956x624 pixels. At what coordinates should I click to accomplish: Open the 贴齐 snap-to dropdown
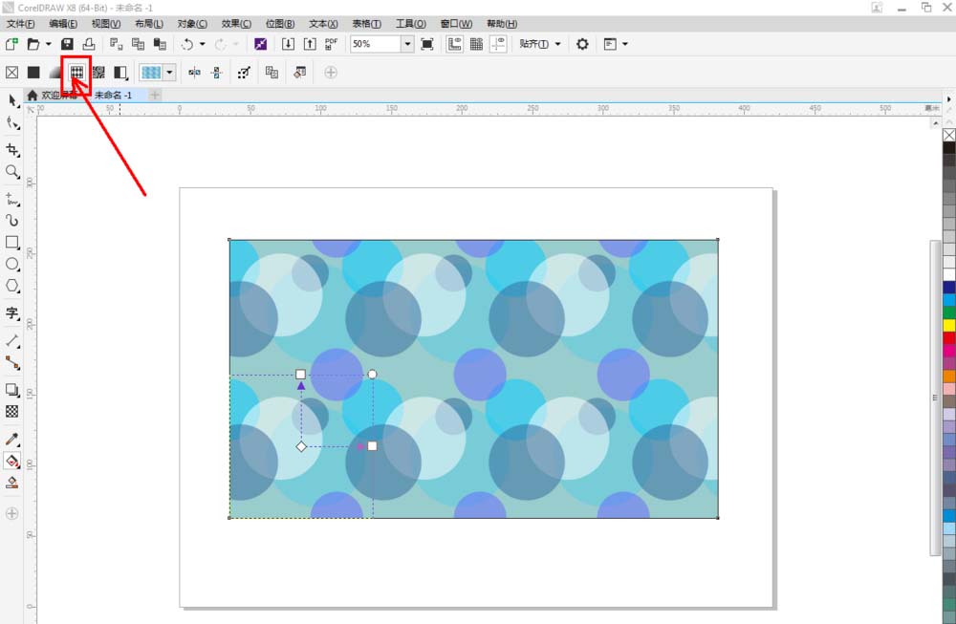tap(540, 44)
